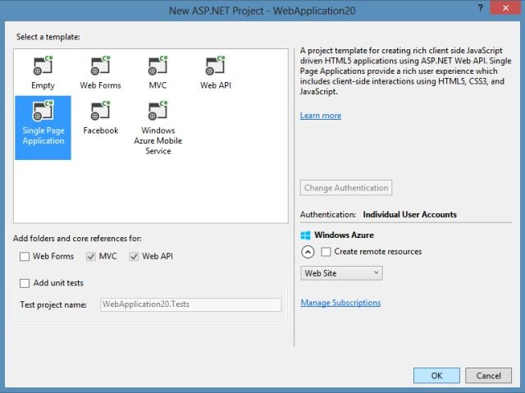Choose the Web Forms template icon
Image resolution: width=525 pixels, height=393 pixels.
click(100, 66)
